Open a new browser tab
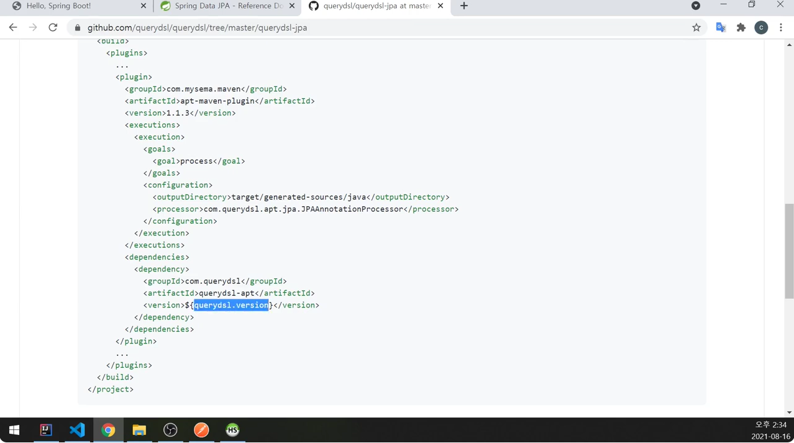The image size is (794, 443). (463, 6)
